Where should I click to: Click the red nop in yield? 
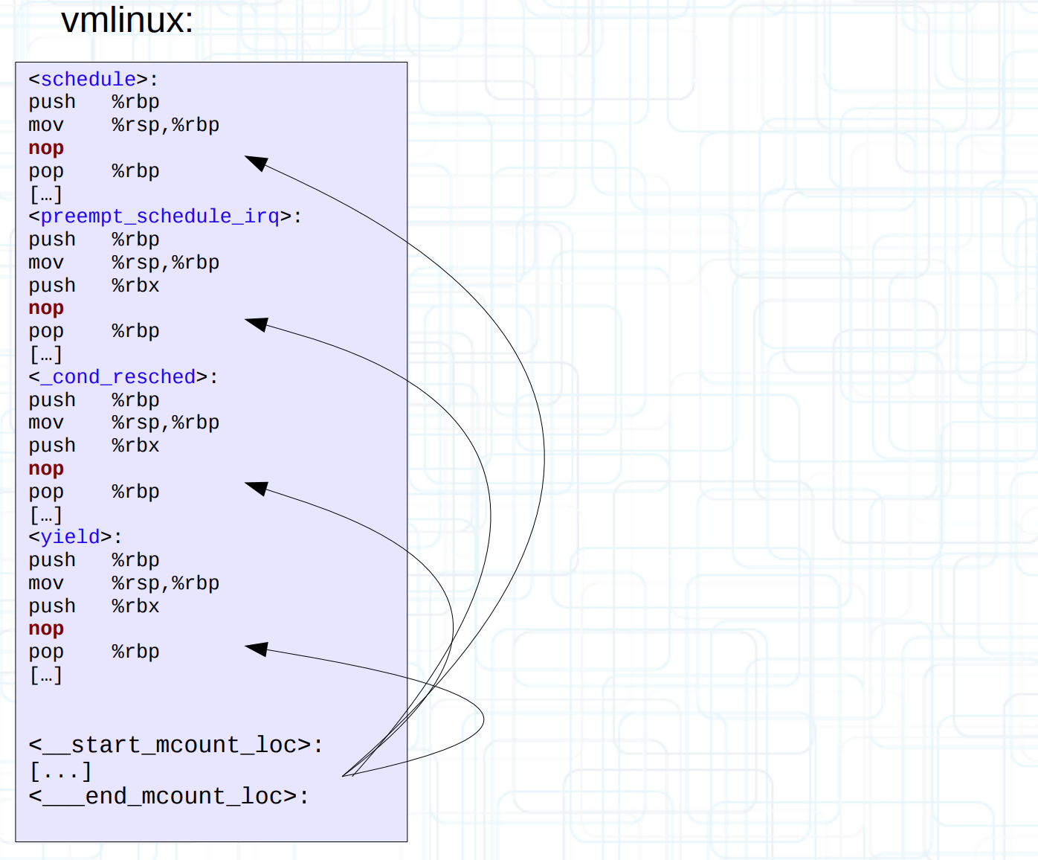pyautogui.click(x=46, y=629)
